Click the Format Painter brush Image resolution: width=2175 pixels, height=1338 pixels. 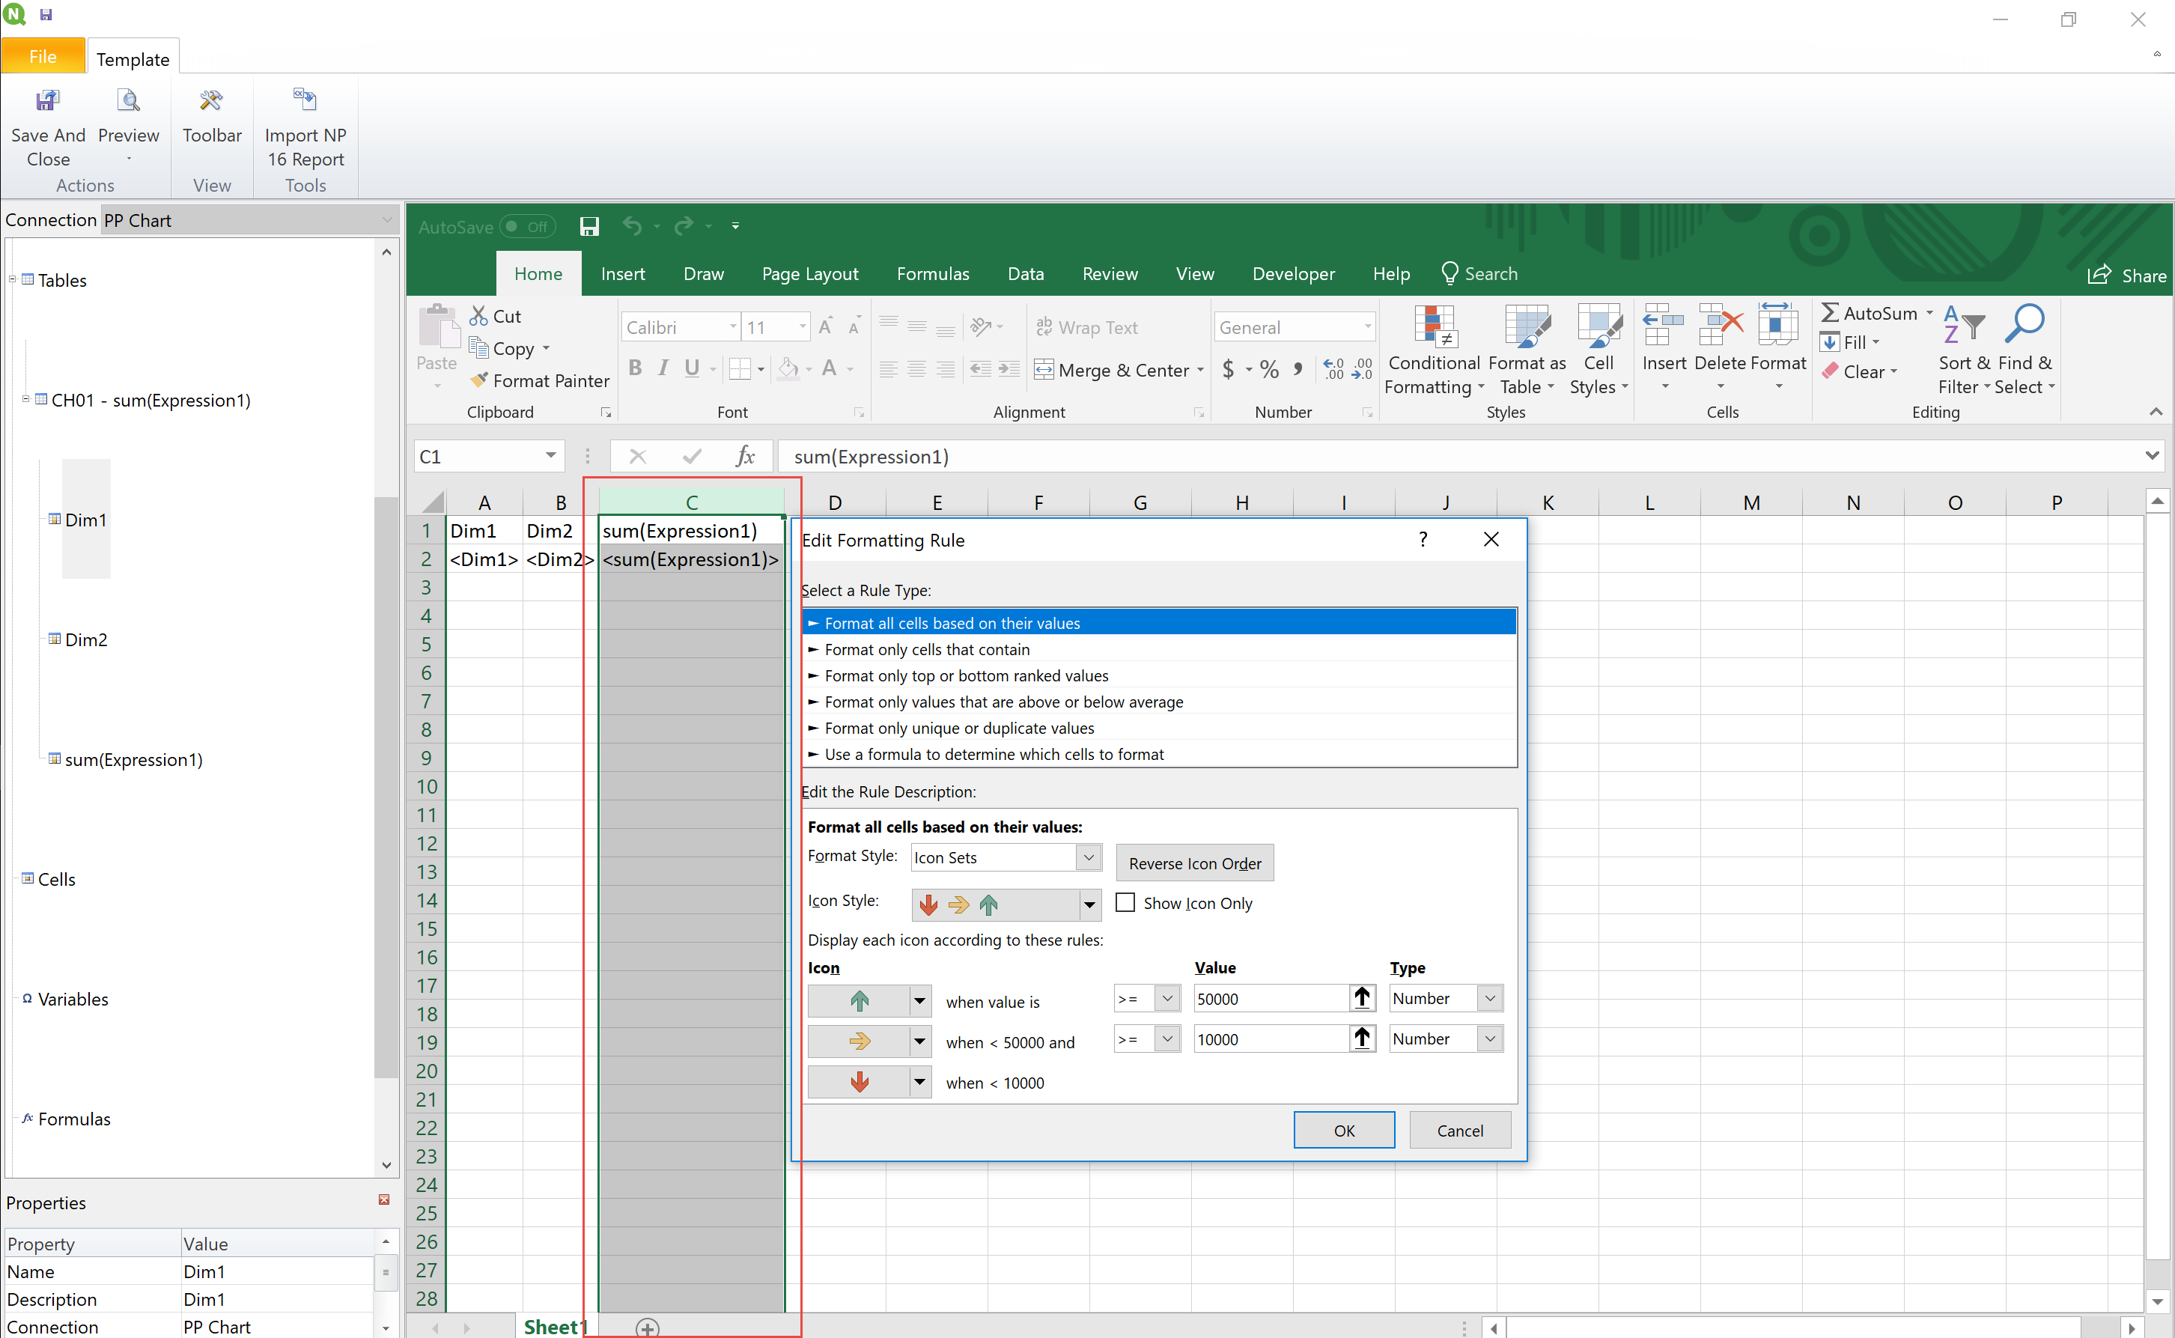coord(480,380)
